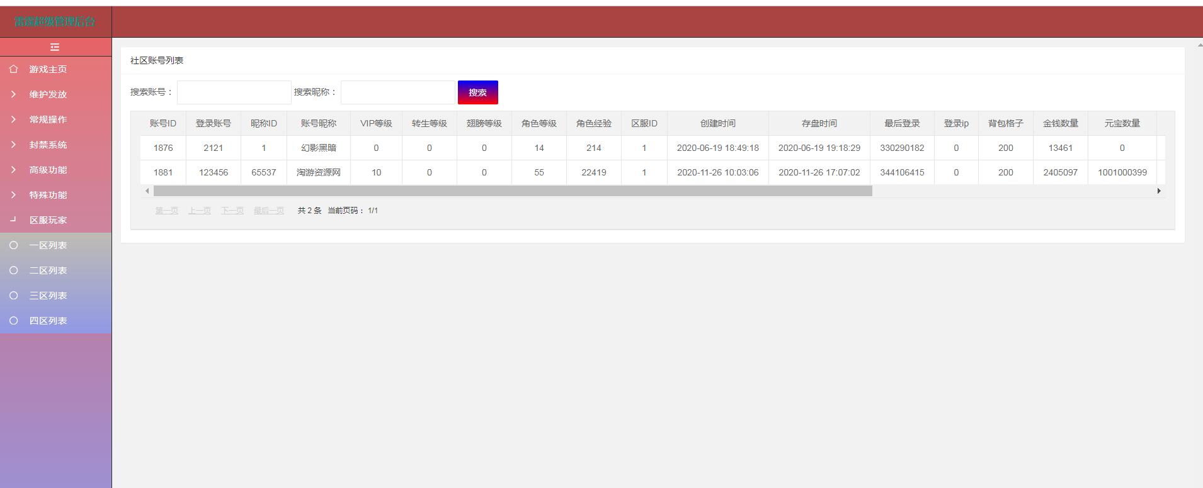Expand the 封禁系统 menu
Image resolution: width=1203 pixels, height=488 pixels.
[48, 145]
